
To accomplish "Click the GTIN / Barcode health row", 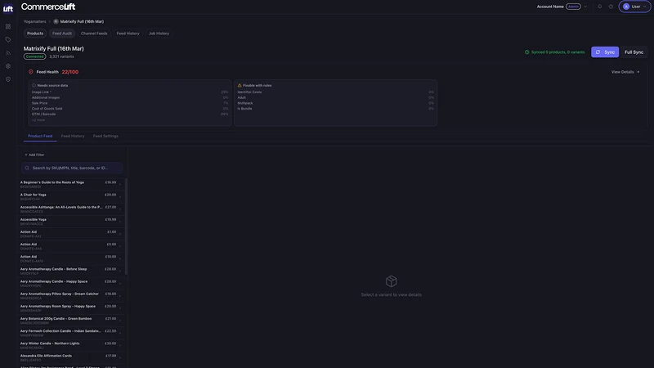I will [x=130, y=114].
